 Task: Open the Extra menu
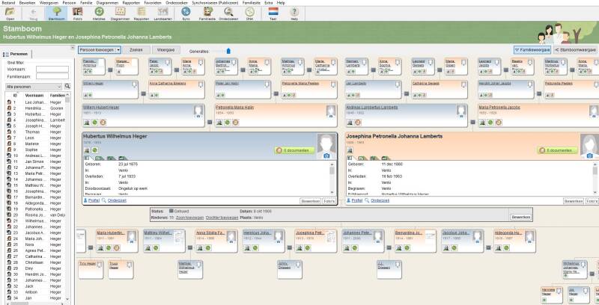[268, 3]
